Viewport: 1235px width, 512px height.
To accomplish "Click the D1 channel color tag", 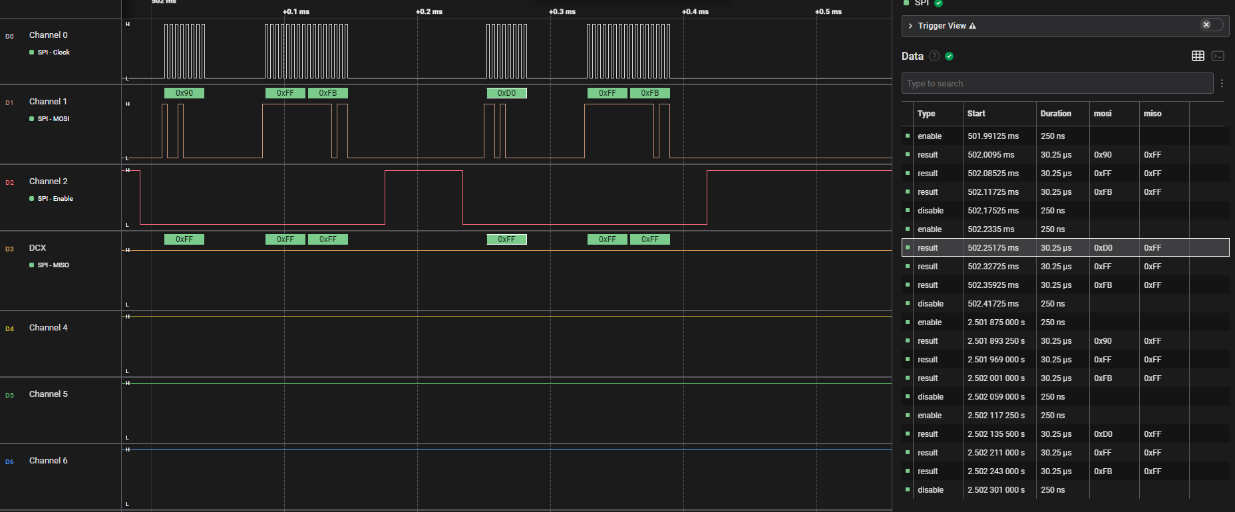I will point(9,103).
